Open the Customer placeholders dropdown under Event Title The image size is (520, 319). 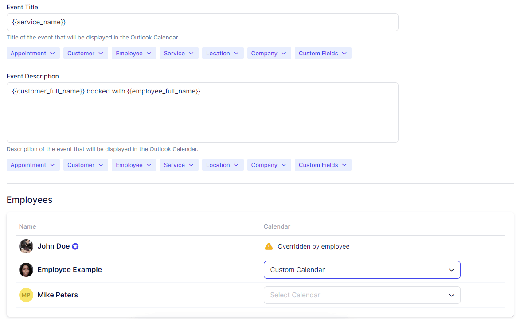pyautogui.click(x=85, y=53)
